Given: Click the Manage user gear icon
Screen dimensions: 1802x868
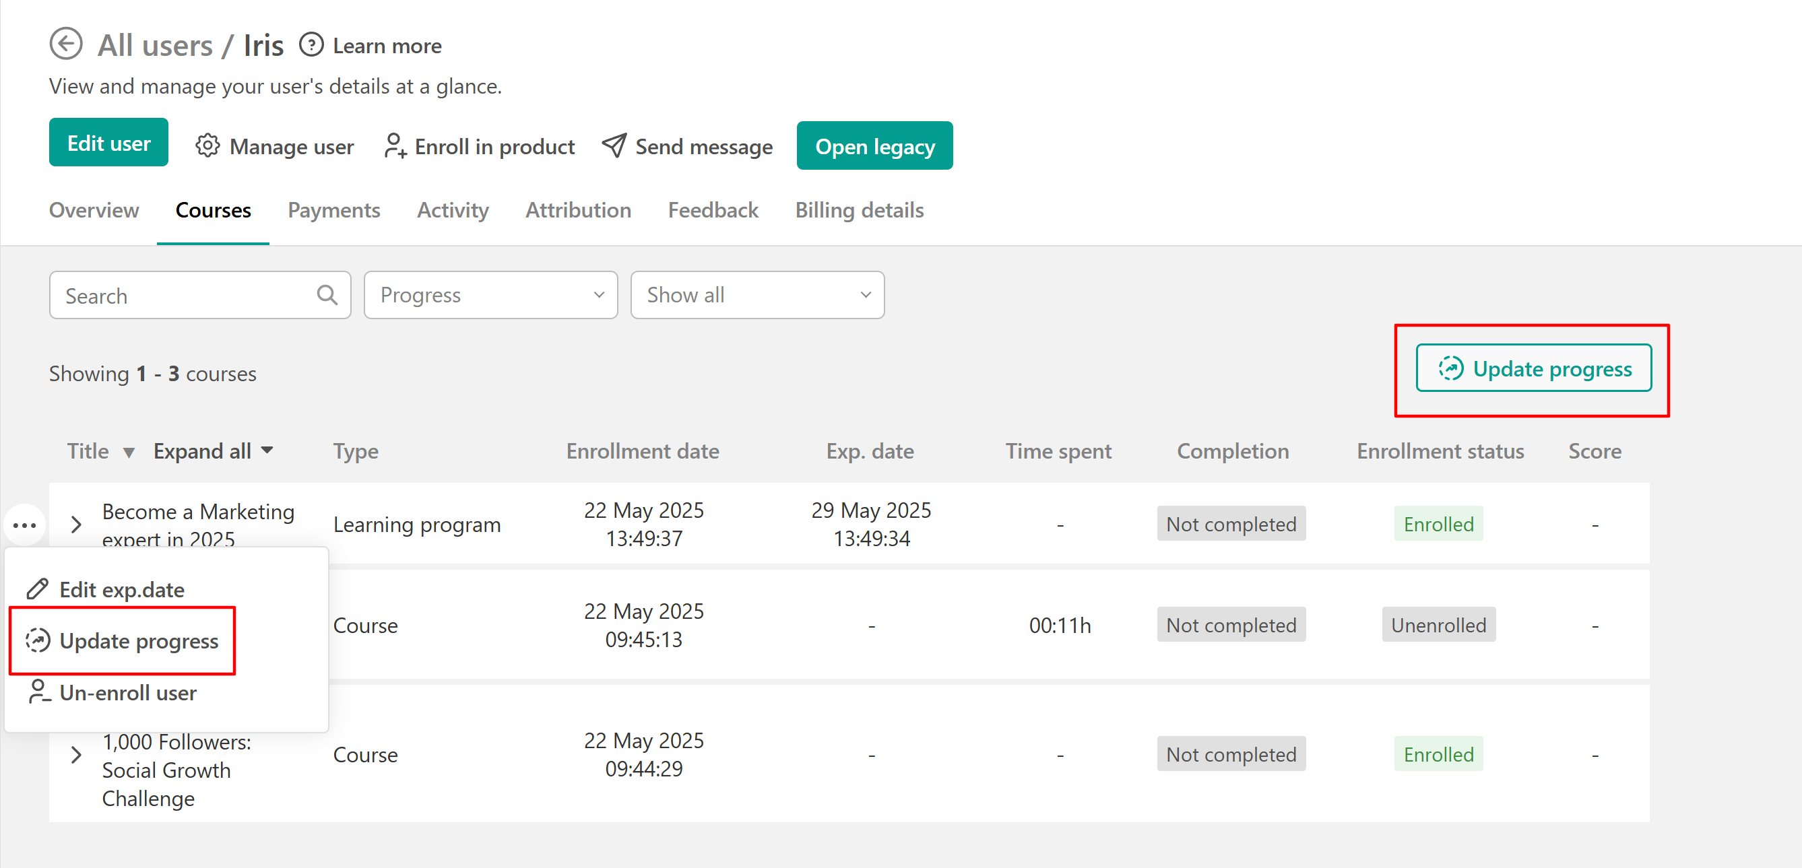Looking at the screenshot, I should [x=207, y=146].
